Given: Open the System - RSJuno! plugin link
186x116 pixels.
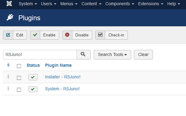Looking at the screenshot, I should coord(62,89).
